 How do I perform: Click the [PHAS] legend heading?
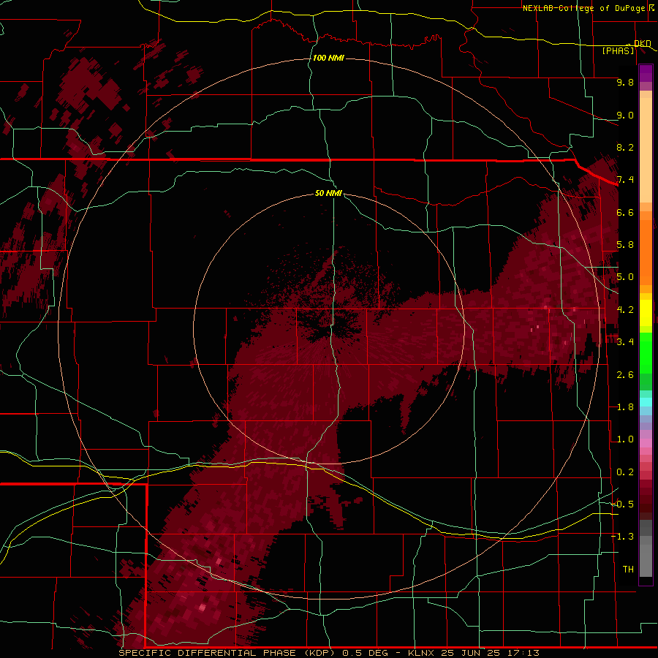point(618,50)
